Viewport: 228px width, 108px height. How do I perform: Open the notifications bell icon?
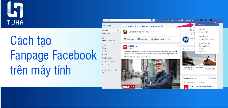[x=206, y=20]
